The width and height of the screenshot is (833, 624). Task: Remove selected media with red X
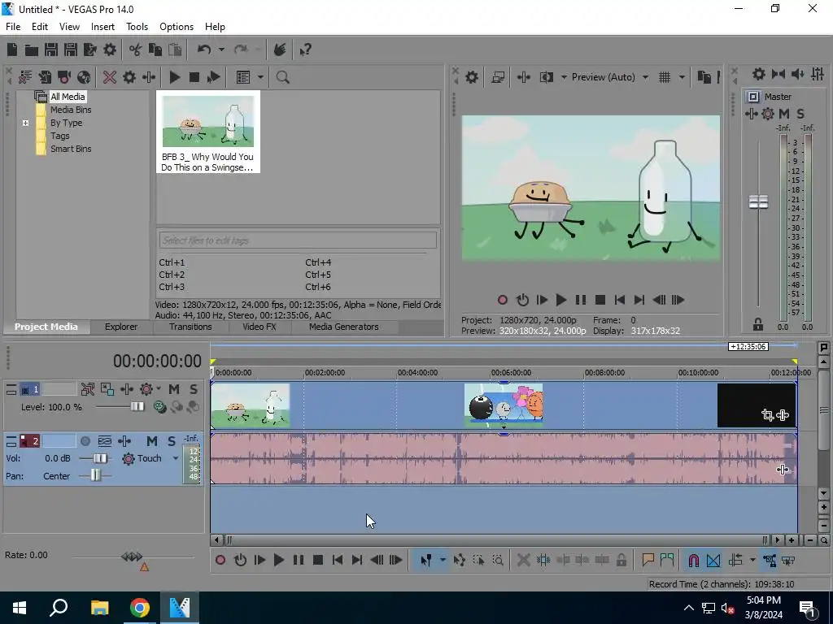[110, 77]
